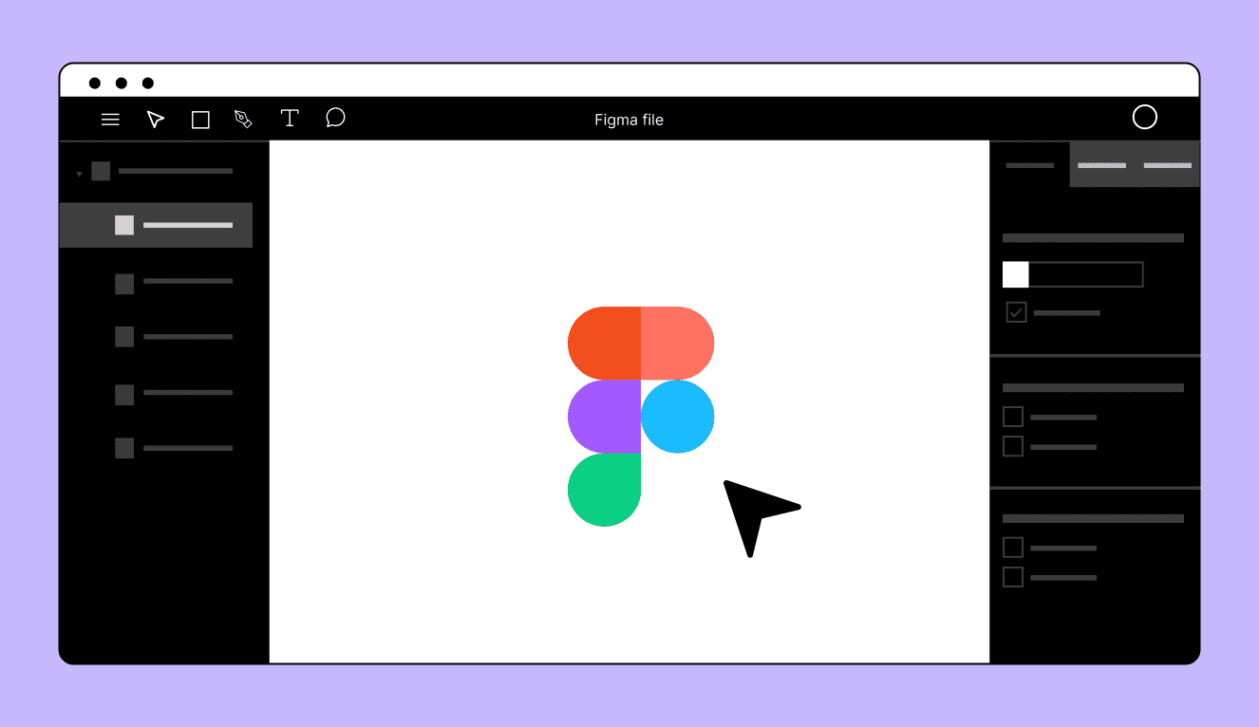This screenshot has height=727, width=1259.
Task: Click the white thumbnail of the selected layer
Action: tap(124, 225)
